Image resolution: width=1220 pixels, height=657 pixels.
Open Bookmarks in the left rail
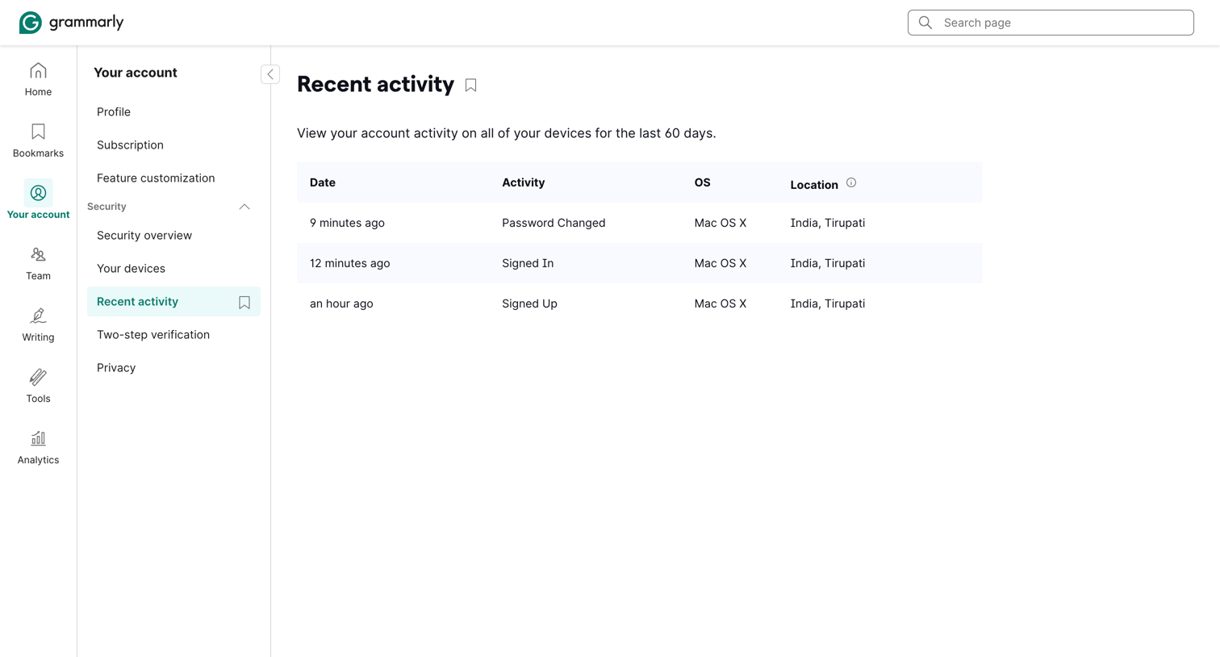pyautogui.click(x=38, y=141)
